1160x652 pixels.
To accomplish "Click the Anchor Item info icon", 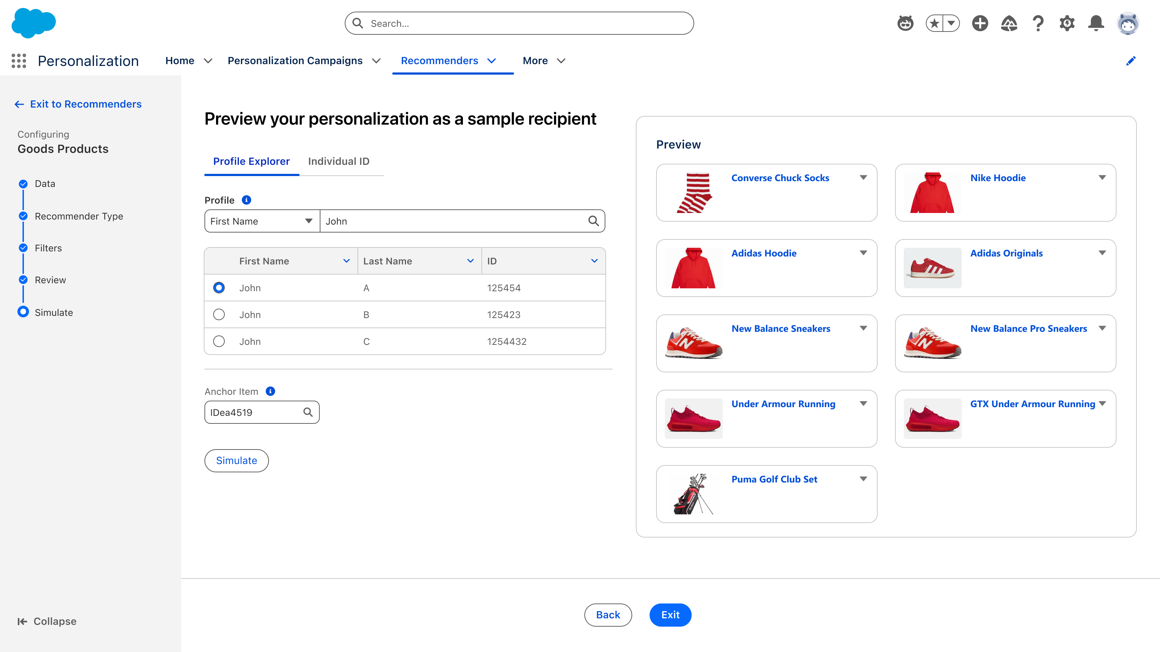I will click(270, 391).
